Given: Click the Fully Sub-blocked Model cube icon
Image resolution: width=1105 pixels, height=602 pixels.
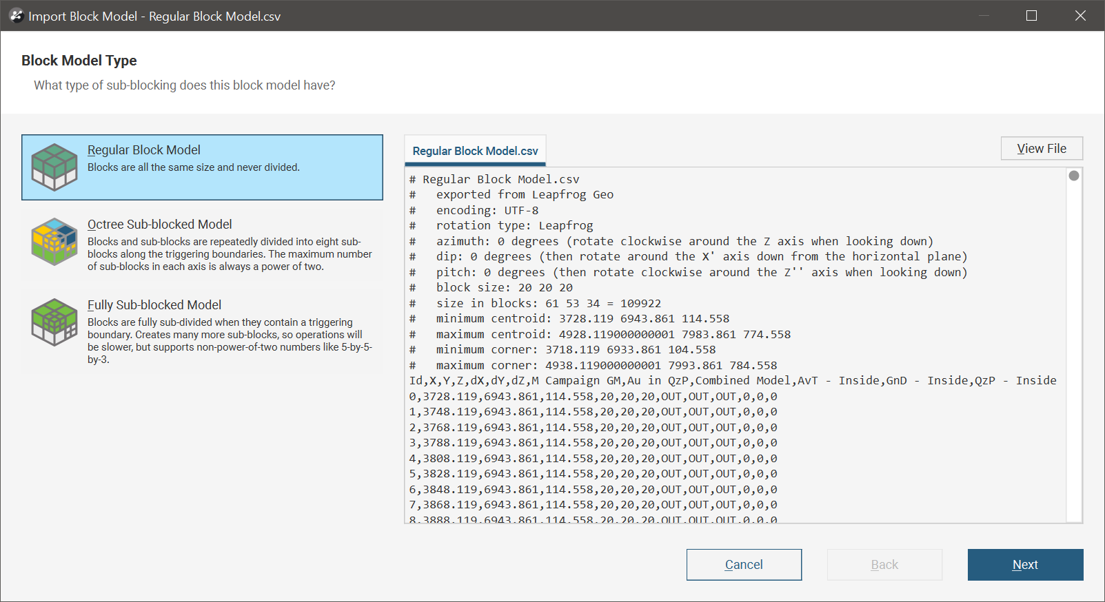Looking at the screenshot, I should [54, 322].
